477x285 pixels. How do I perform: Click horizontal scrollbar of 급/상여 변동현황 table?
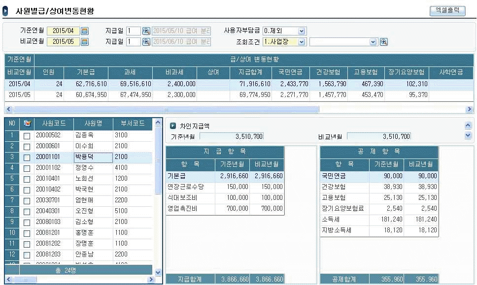click(x=163, y=109)
